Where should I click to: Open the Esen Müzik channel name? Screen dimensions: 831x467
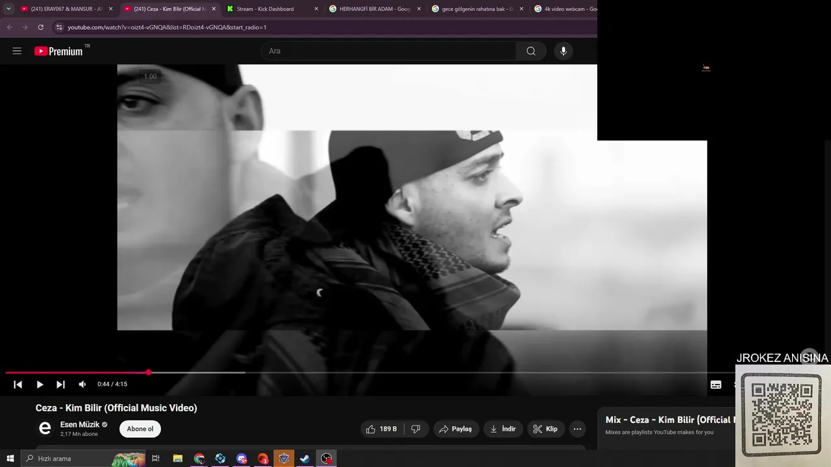pos(80,425)
